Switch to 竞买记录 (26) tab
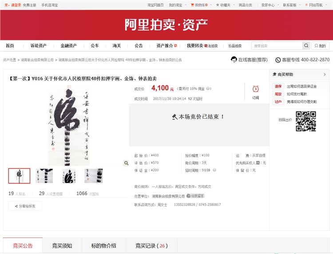The height and width of the screenshot is (254, 333). tap(151, 246)
